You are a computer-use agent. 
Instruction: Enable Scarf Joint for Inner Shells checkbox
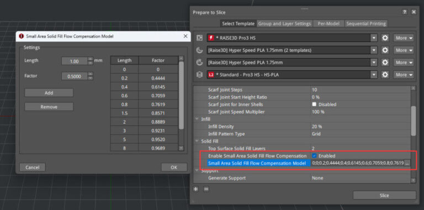pos(314,104)
